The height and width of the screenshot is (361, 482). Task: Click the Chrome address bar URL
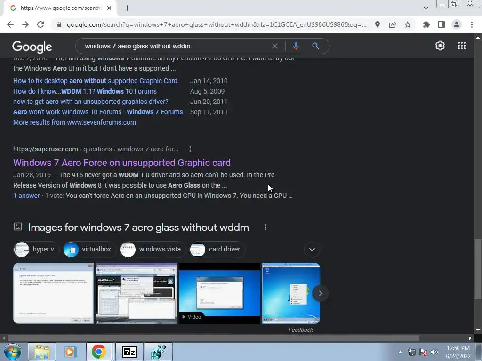[217, 24]
